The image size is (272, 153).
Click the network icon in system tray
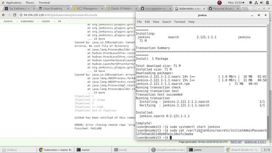[256, 3]
